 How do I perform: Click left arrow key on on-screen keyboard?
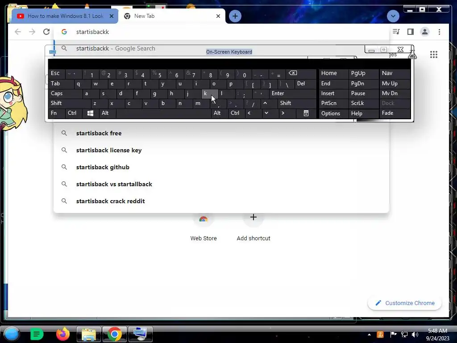click(253, 113)
